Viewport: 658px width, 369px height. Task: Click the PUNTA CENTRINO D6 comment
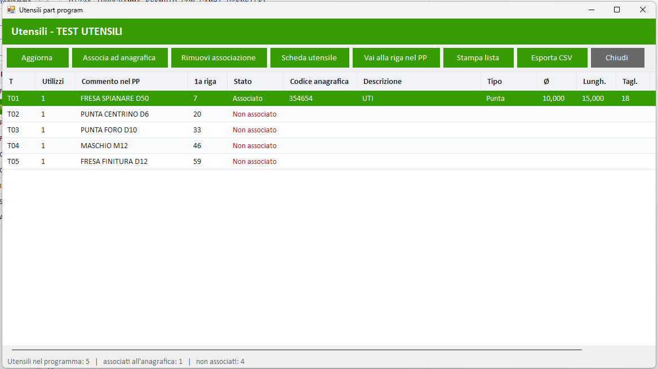[114, 114]
